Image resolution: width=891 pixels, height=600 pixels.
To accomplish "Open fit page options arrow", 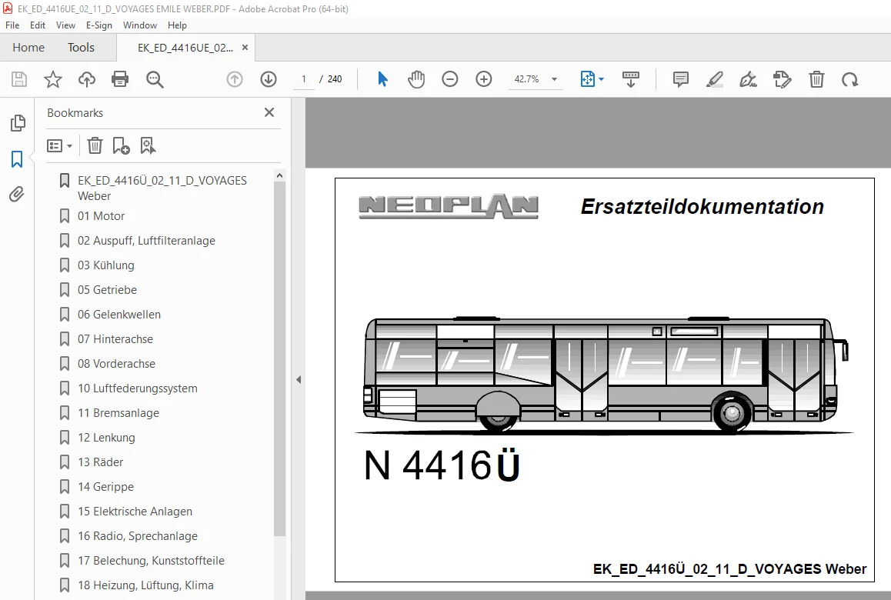I will (601, 79).
